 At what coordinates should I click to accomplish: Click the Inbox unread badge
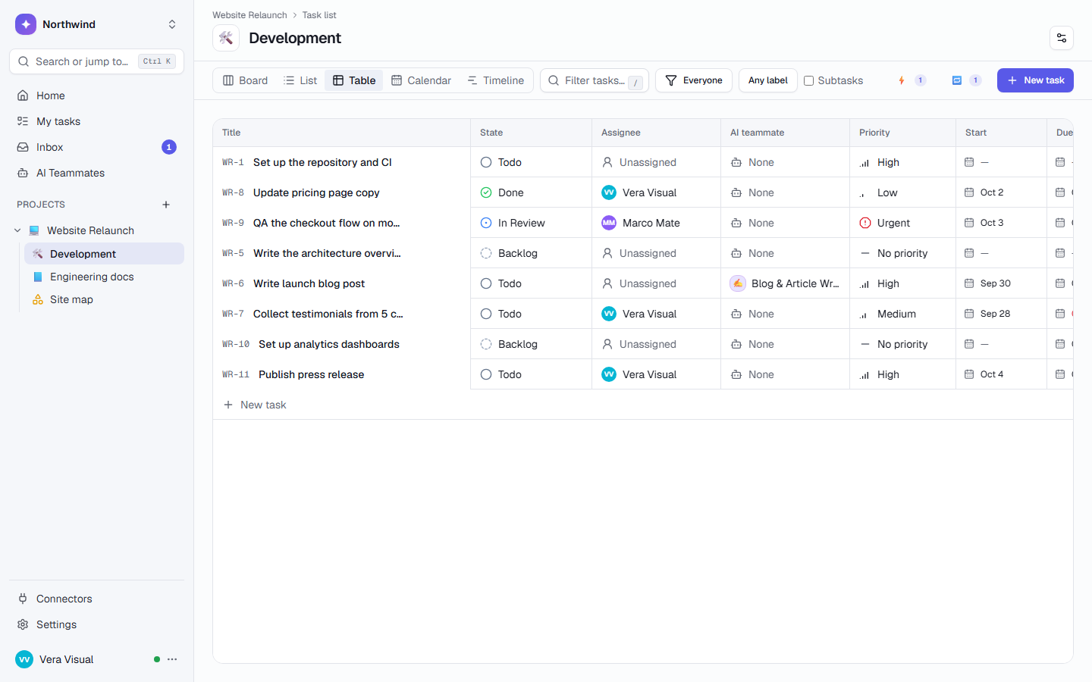click(169, 147)
